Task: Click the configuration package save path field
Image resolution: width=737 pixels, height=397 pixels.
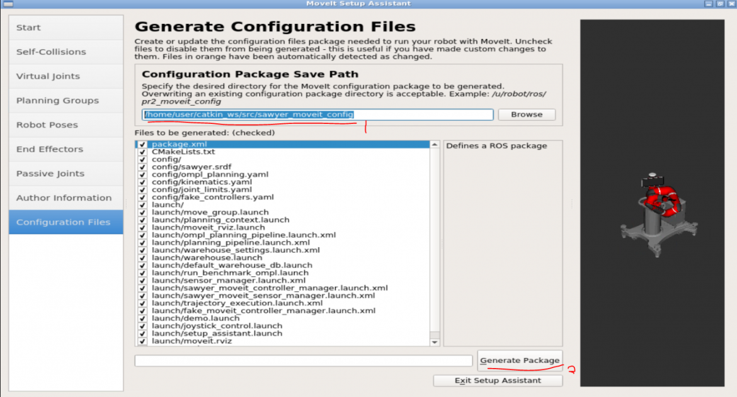Action: coord(317,115)
